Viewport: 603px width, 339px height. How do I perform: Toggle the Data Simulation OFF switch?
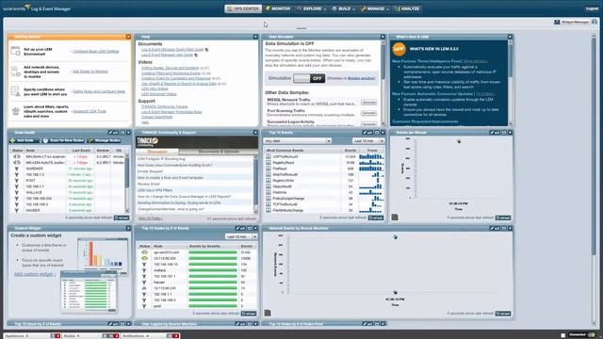pyautogui.click(x=309, y=78)
